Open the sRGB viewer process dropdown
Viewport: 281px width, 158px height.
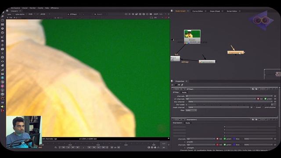45,14
